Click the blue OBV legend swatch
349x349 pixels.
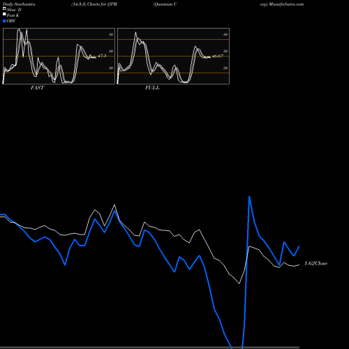[4, 21]
